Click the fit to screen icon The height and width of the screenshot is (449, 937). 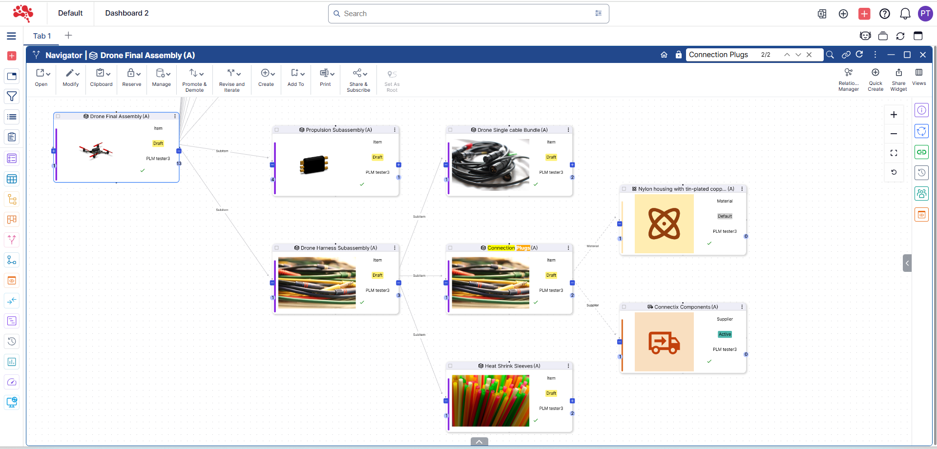tap(894, 153)
